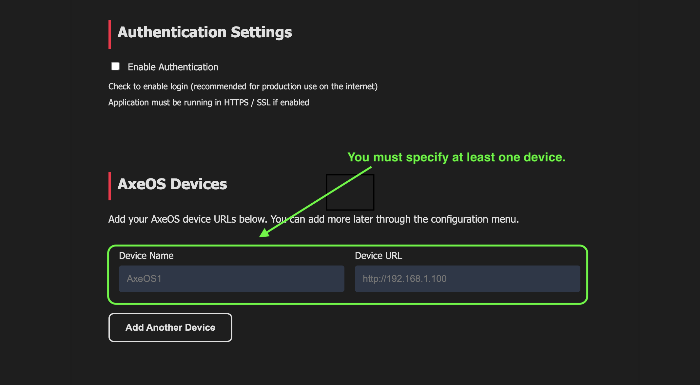Click the HTTPS / SSL requirement text
The height and width of the screenshot is (385, 700).
pos(209,102)
